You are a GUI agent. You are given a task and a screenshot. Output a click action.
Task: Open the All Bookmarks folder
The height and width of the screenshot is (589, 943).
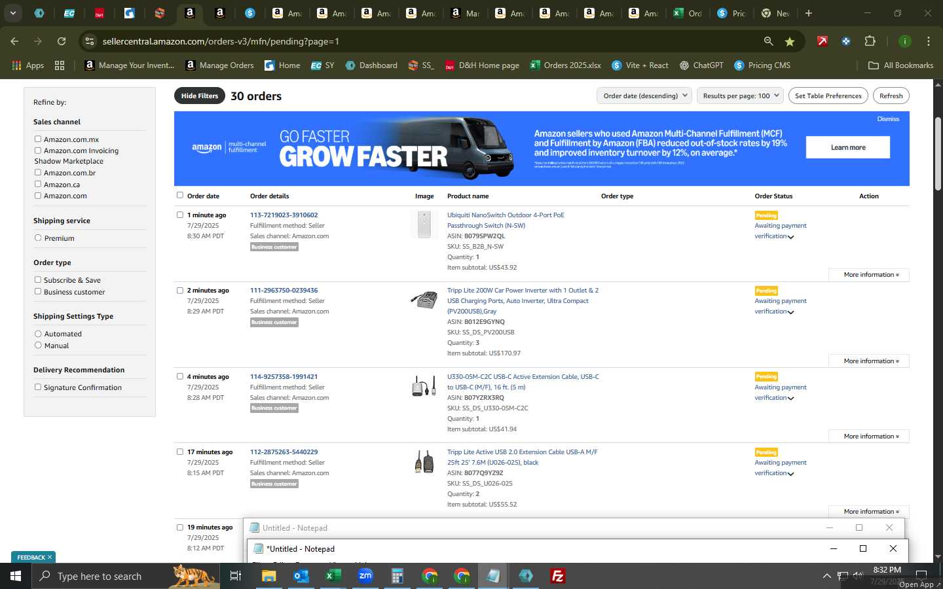coord(900,65)
